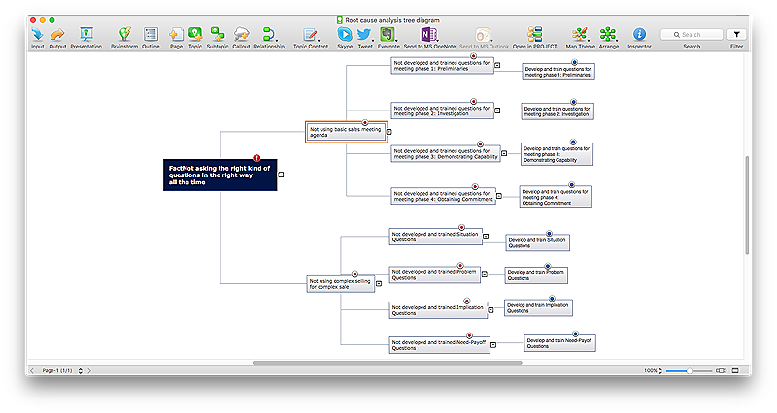Select 'Develop and train Need-Payoff Questions' topic
Image resolution: width=777 pixels, height=413 pixels.
pos(560,343)
